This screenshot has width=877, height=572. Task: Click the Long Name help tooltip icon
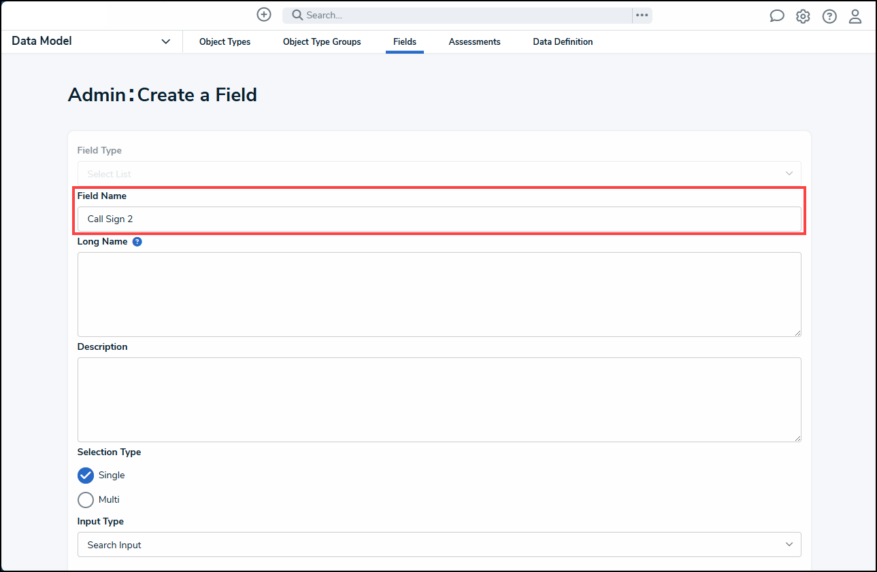(x=137, y=241)
